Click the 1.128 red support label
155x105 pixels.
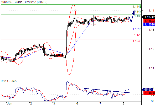(x=138, y=35)
